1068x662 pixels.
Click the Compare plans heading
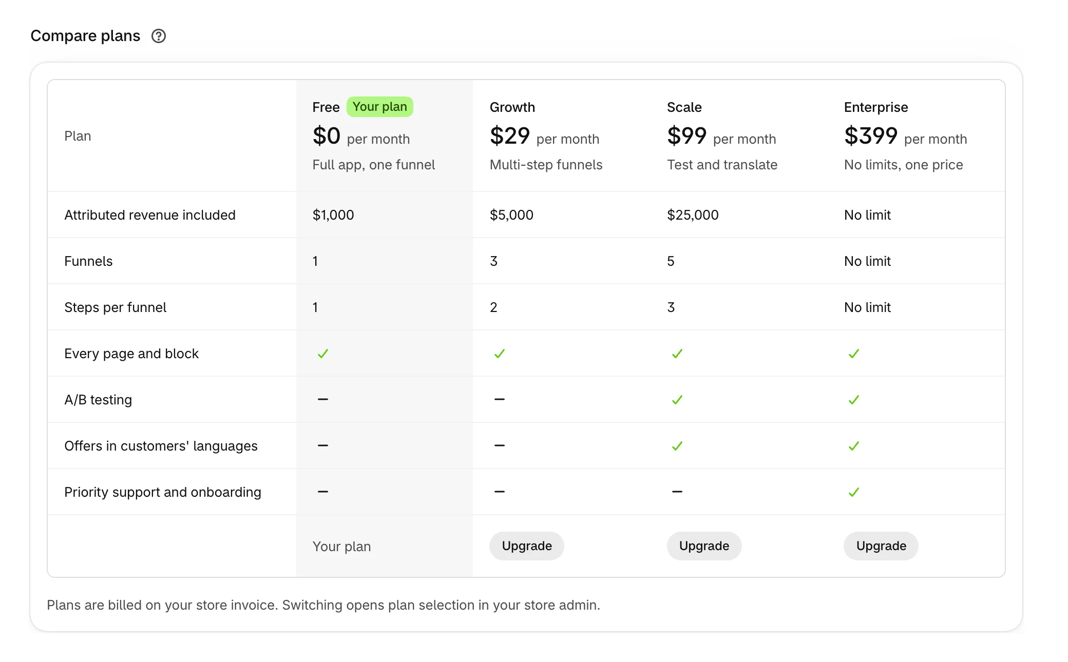coord(85,36)
